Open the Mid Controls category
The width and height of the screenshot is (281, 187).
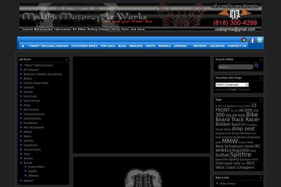point(31,110)
